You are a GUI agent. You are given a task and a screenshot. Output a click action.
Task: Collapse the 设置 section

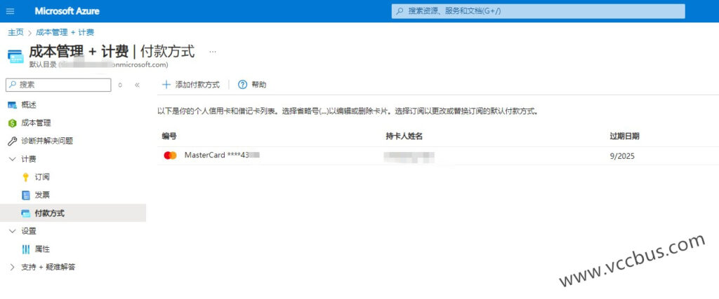tap(12, 231)
